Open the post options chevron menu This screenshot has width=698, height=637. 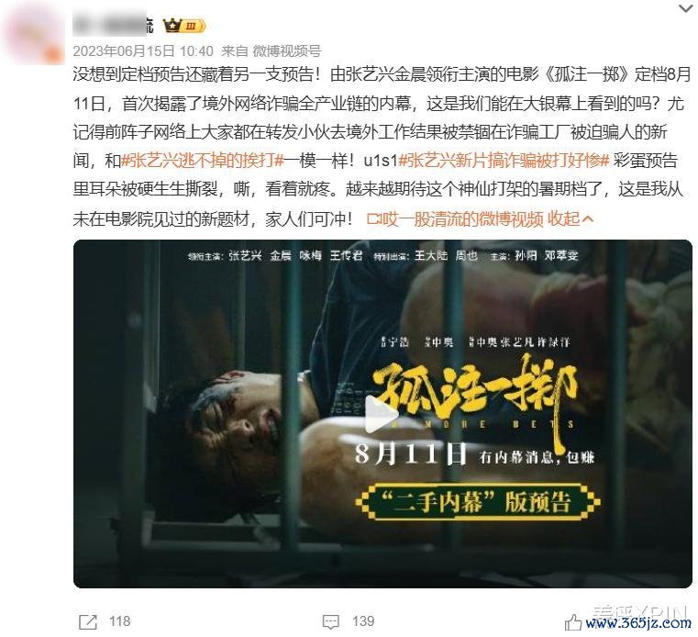tap(685, 7)
